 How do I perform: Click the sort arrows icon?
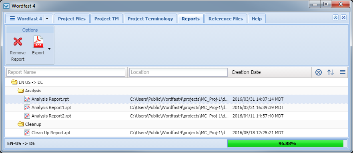[330, 72]
